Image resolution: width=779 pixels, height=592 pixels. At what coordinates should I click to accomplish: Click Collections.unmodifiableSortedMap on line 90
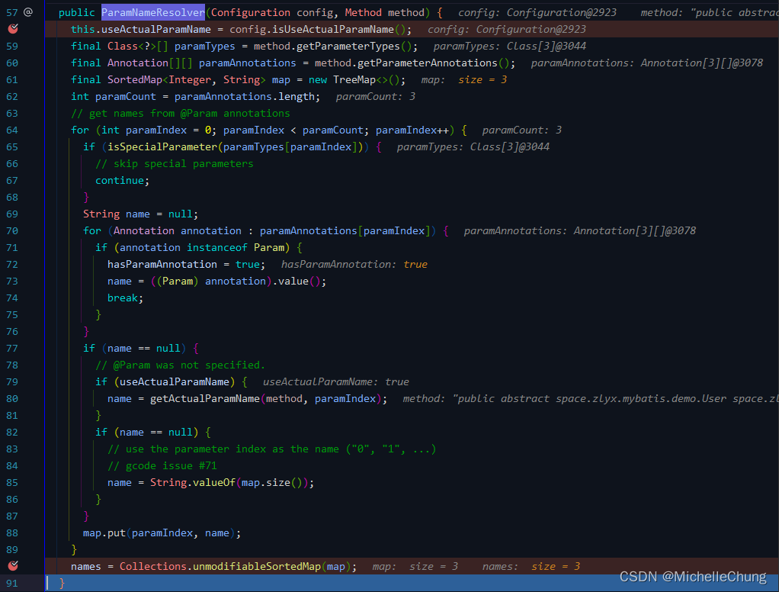coord(220,567)
